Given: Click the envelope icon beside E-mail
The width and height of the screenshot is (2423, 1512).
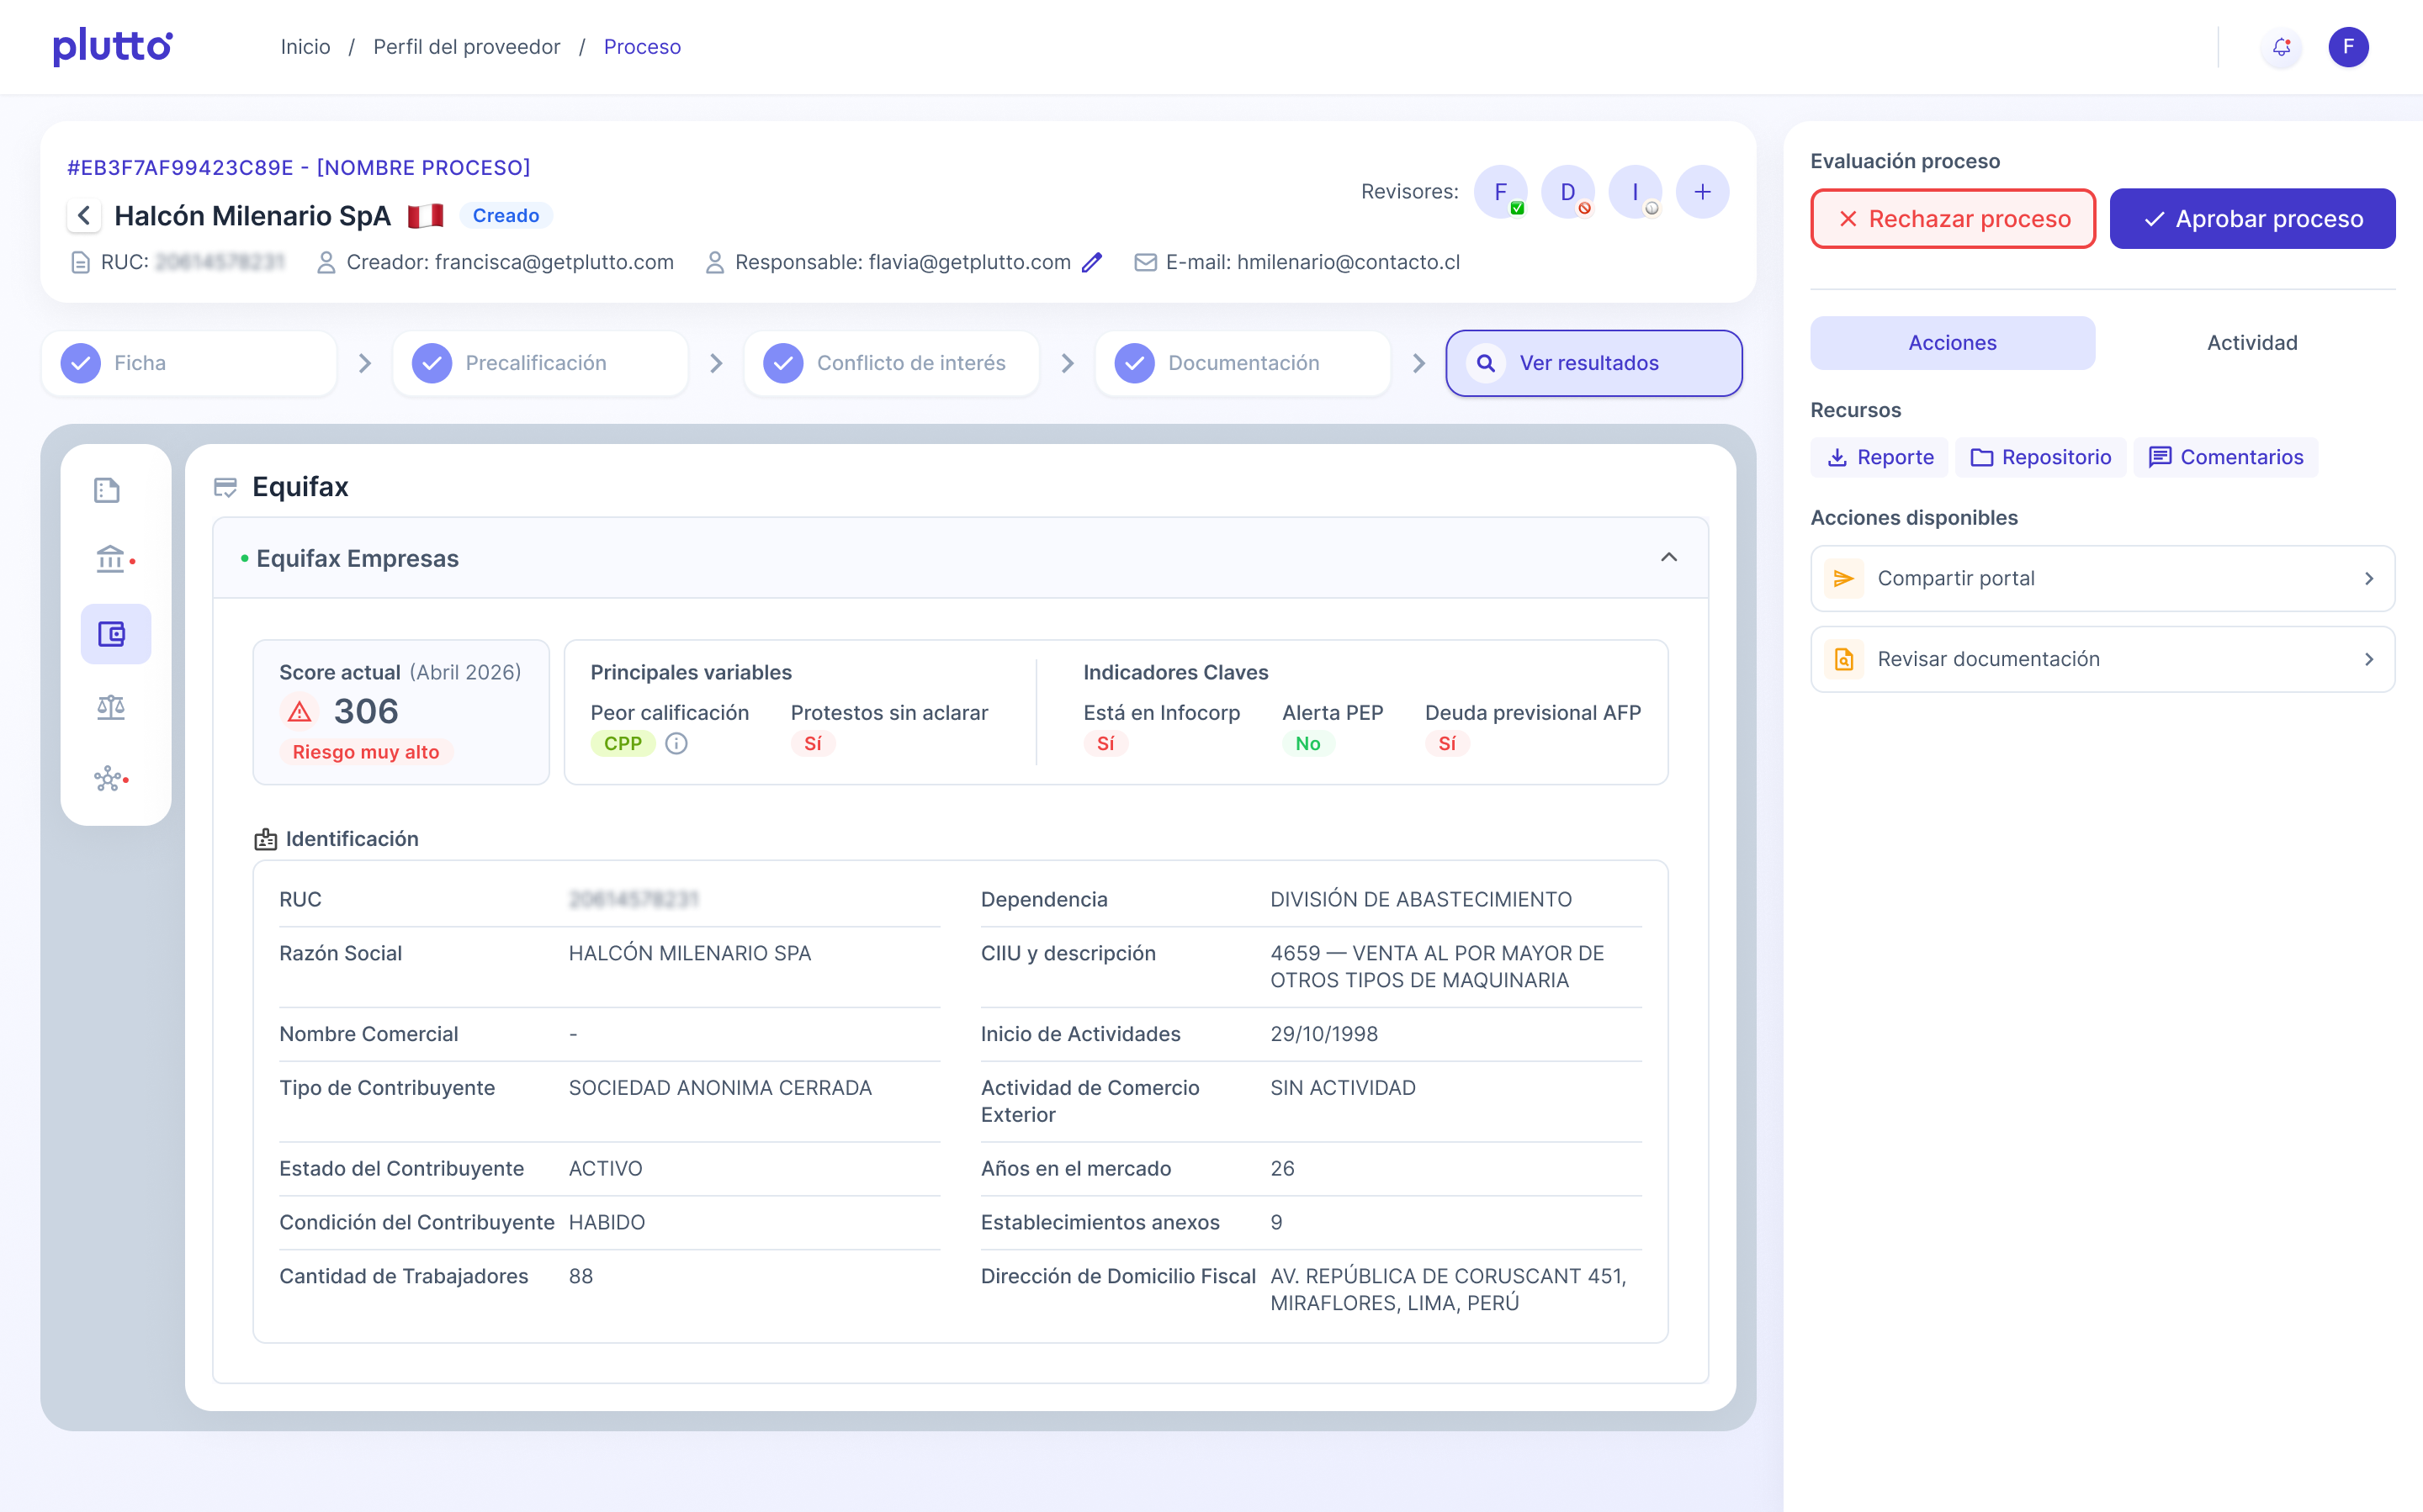Looking at the screenshot, I should (x=1146, y=262).
